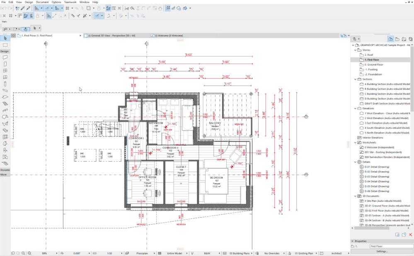
Task: Open the Design menu
Action: (29, 2)
